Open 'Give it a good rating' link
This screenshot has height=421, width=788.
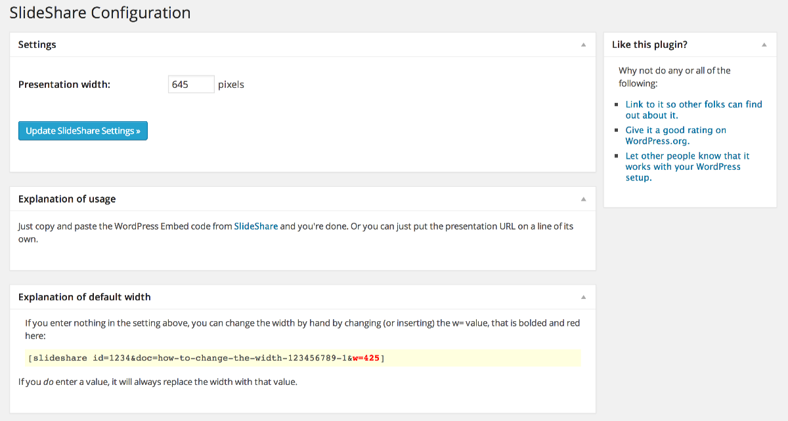click(x=676, y=135)
